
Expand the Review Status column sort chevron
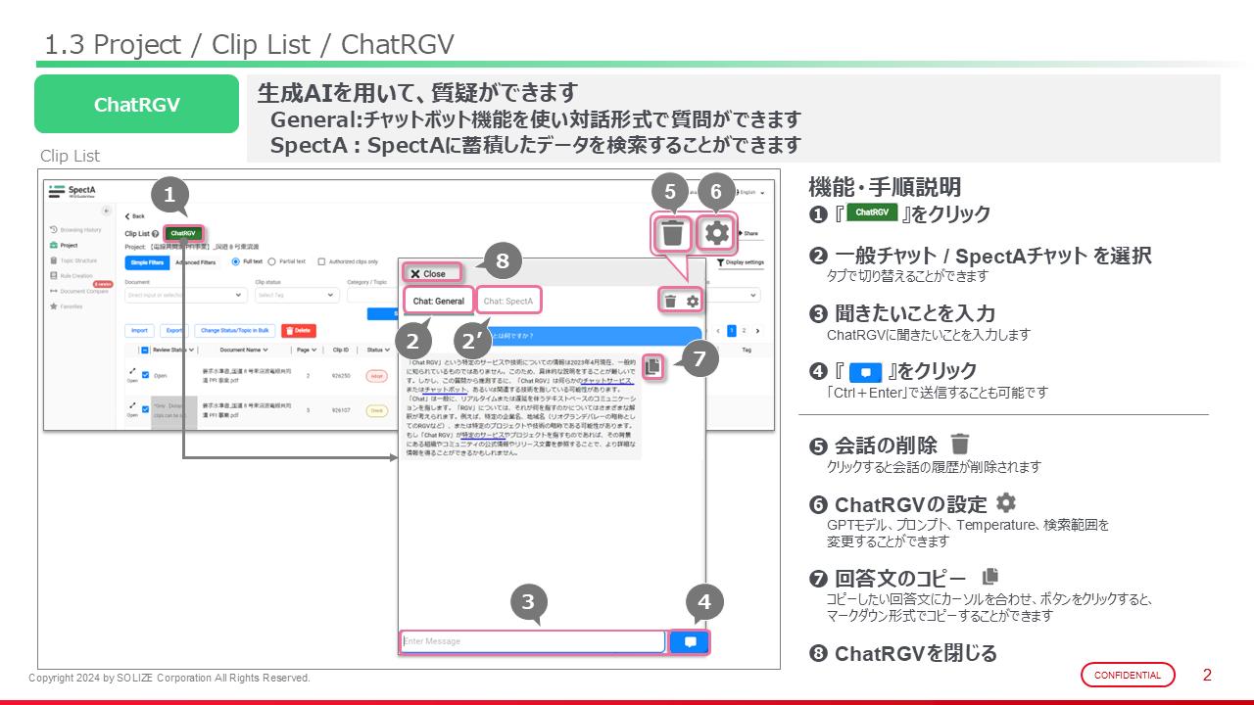click(x=192, y=350)
